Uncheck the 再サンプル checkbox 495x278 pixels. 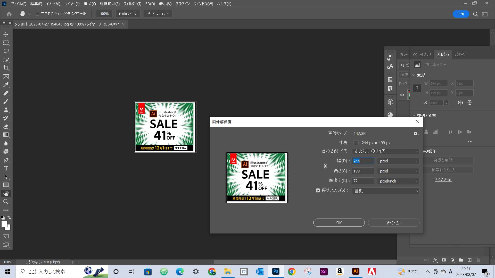coord(318,190)
